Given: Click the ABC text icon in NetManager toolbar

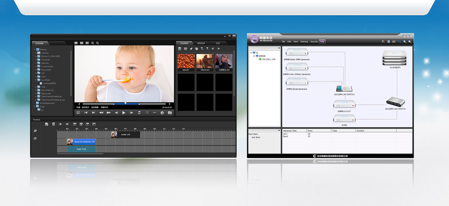Looking at the screenshot, I should [x=394, y=42].
